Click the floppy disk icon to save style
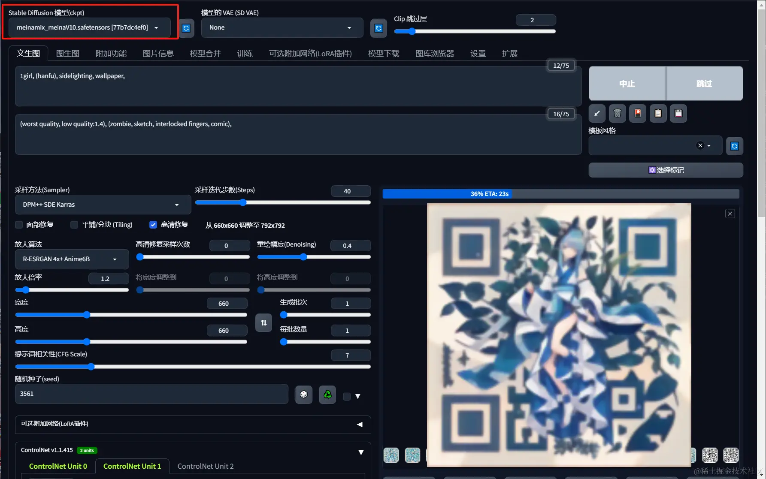This screenshot has width=766, height=479. tap(678, 113)
